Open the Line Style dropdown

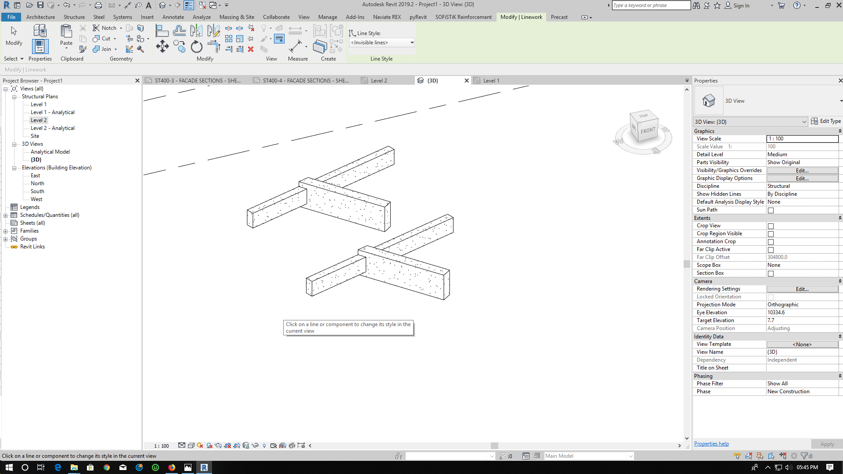[411, 43]
